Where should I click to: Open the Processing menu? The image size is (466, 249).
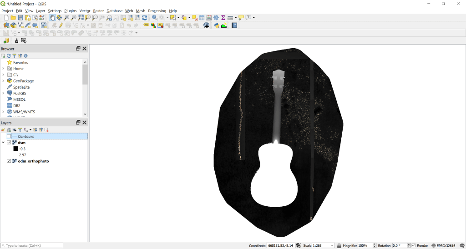pos(157,11)
